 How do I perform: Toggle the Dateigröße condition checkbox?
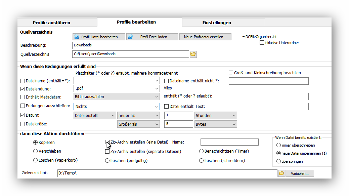23,124
